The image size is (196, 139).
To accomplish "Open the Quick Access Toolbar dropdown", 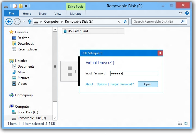I will point(26,6).
